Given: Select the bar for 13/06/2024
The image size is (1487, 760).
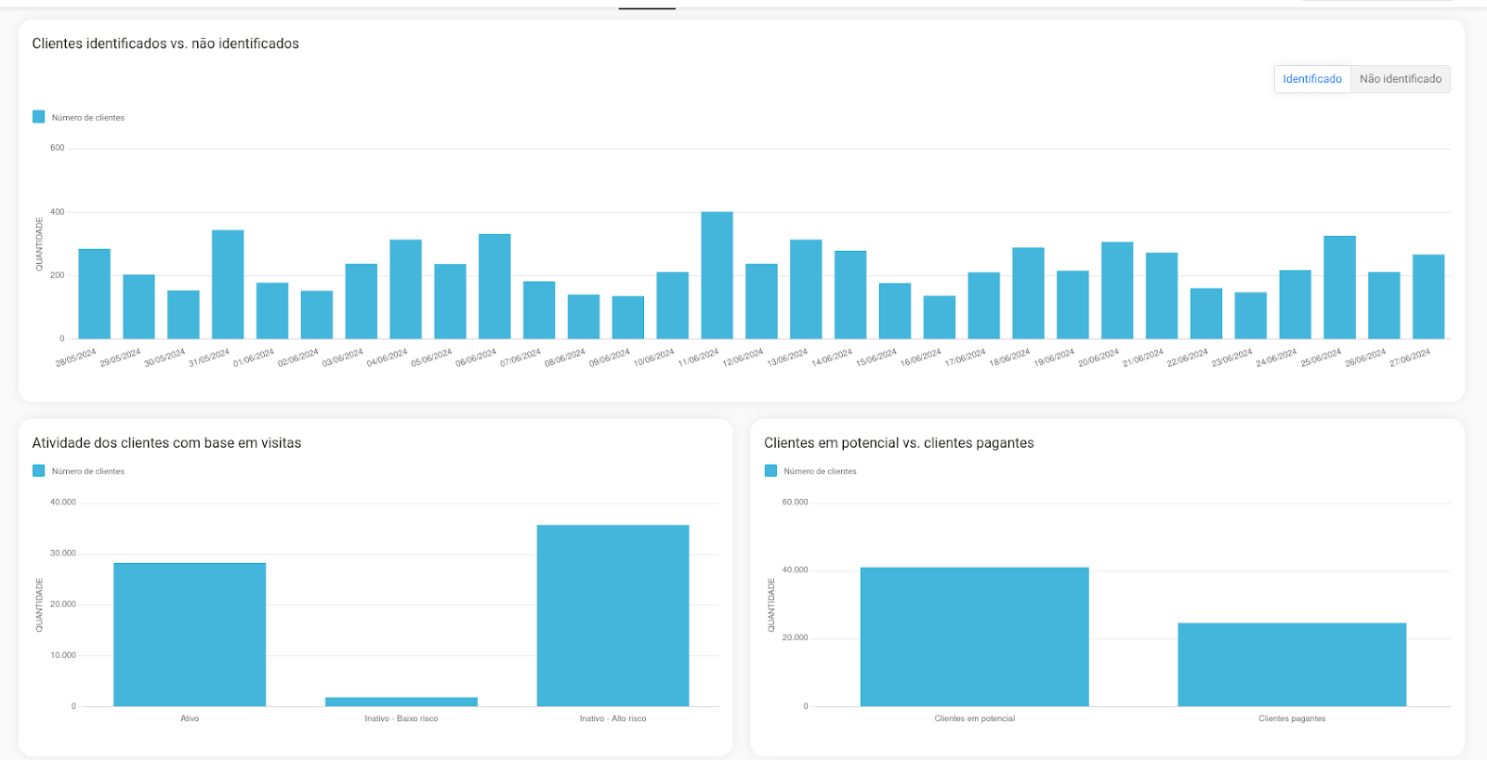Looking at the screenshot, I should pyautogui.click(x=806, y=289).
